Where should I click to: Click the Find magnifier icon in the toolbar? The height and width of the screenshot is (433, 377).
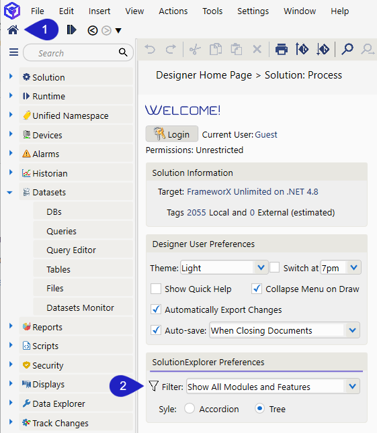347,49
